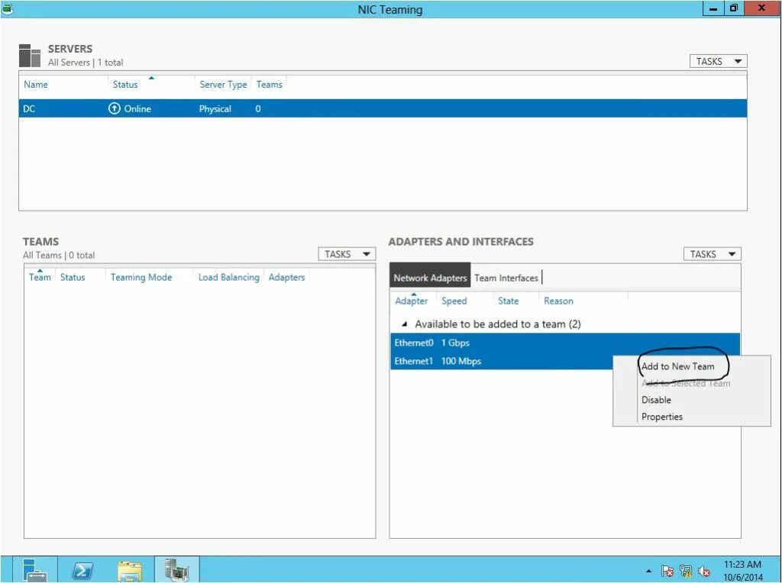Open the network status tray icon
782x583 pixels.
coord(685,570)
